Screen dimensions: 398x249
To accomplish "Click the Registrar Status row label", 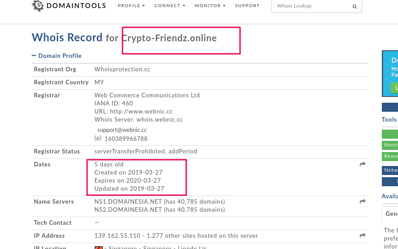I will click(x=57, y=151).
